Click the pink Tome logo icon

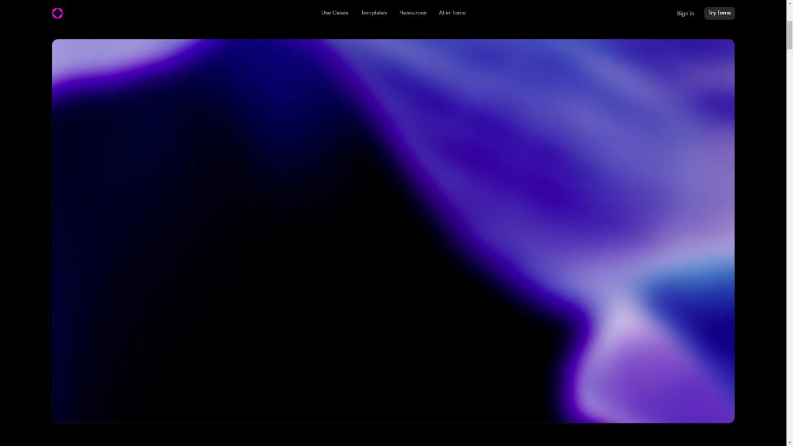57,13
